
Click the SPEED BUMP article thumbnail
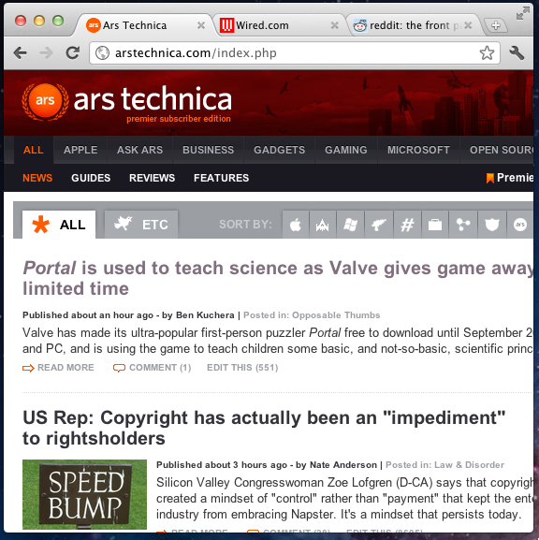click(x=84, y=494)
